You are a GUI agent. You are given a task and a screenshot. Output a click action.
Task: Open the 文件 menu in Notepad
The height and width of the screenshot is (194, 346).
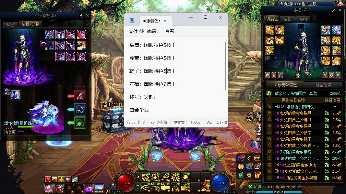133,31
